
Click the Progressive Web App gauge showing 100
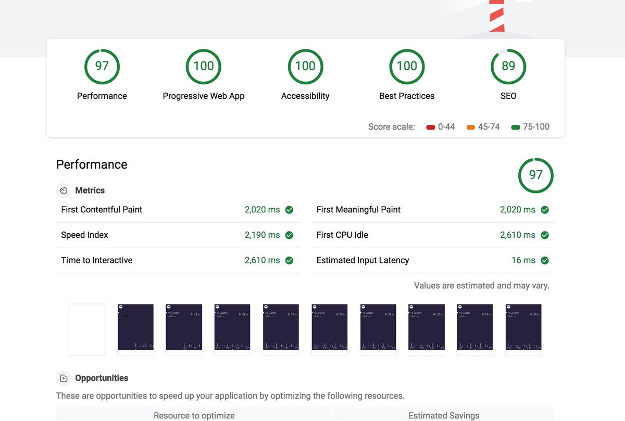pos(204,66)
